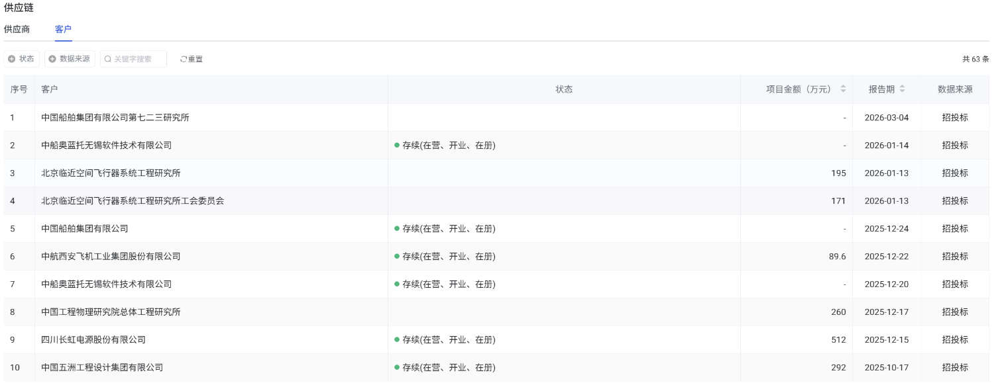The height and width of the screenshot is (385, 994).
Task: Open 中航西安飞机工业集团股份有限公司
Action: (x=111, y=257)
